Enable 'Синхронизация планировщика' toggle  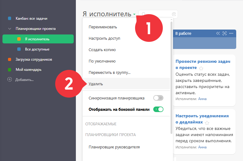click(x=158, y=98)
